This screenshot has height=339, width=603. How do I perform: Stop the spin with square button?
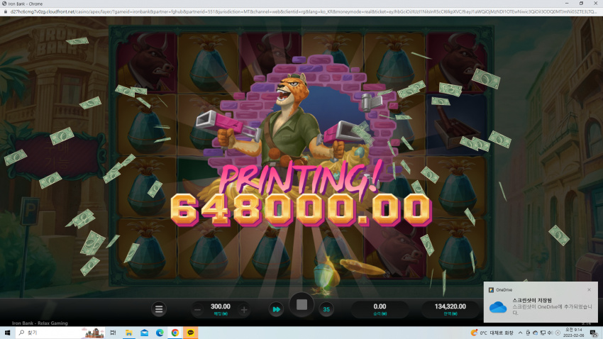click(302, 305)
